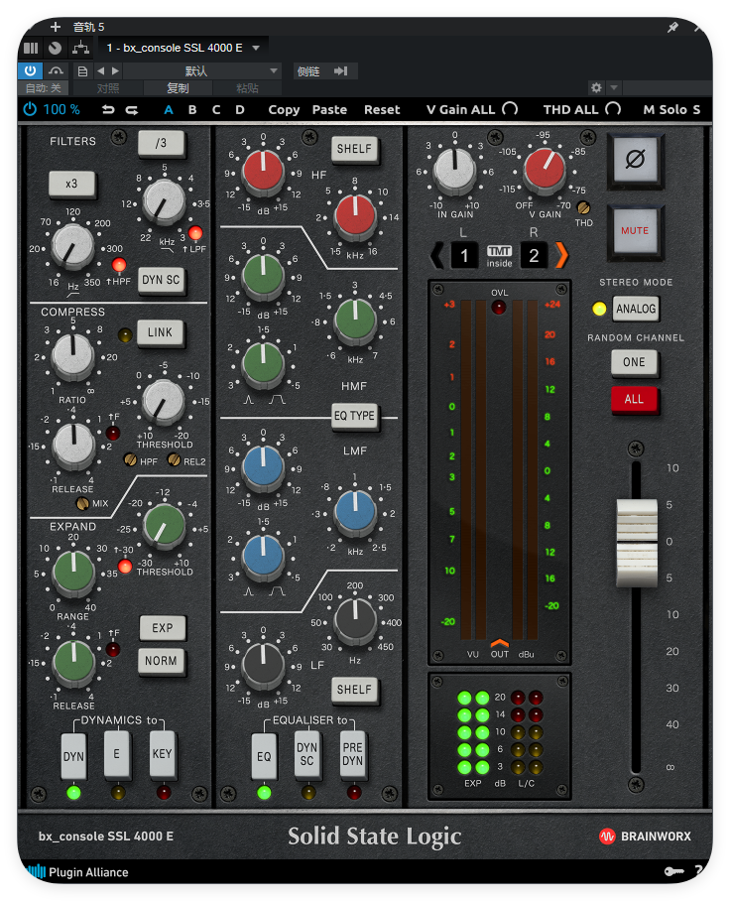This screenshot has width=730, height=901.
Task: Click the EQUALISER to PRE DYN button
Action: click(x=353, y=754)
